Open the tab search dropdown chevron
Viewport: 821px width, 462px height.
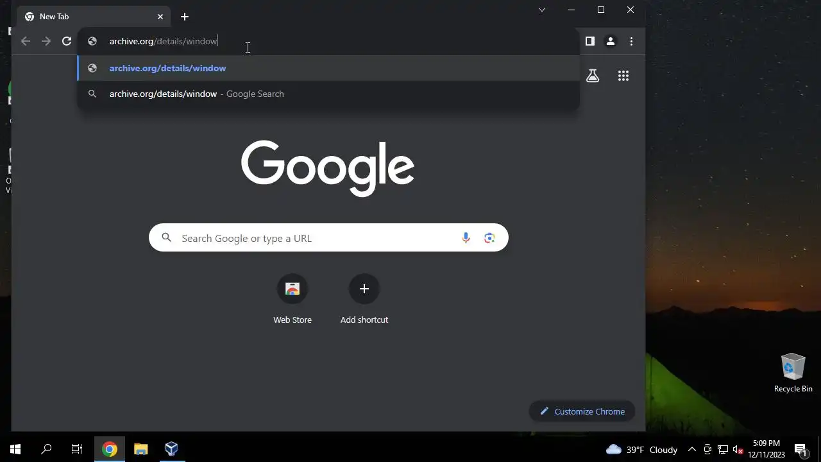pyautogui.click(x=542, y=10)
